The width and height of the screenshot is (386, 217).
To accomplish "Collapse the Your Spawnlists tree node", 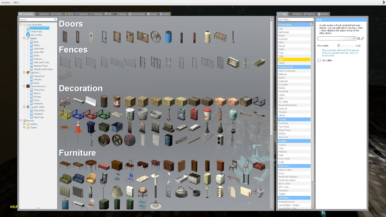I will click(x=21, y=25).
